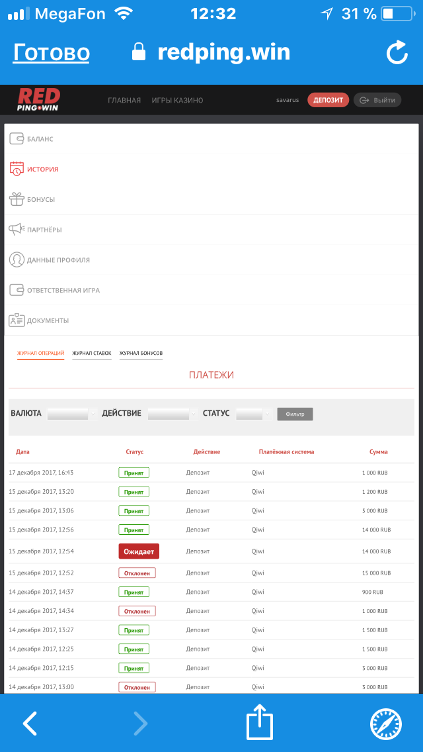This screenshot has width=423, height=752.
Task: Open the Валюта dropdown
Action: click(72, 414)
